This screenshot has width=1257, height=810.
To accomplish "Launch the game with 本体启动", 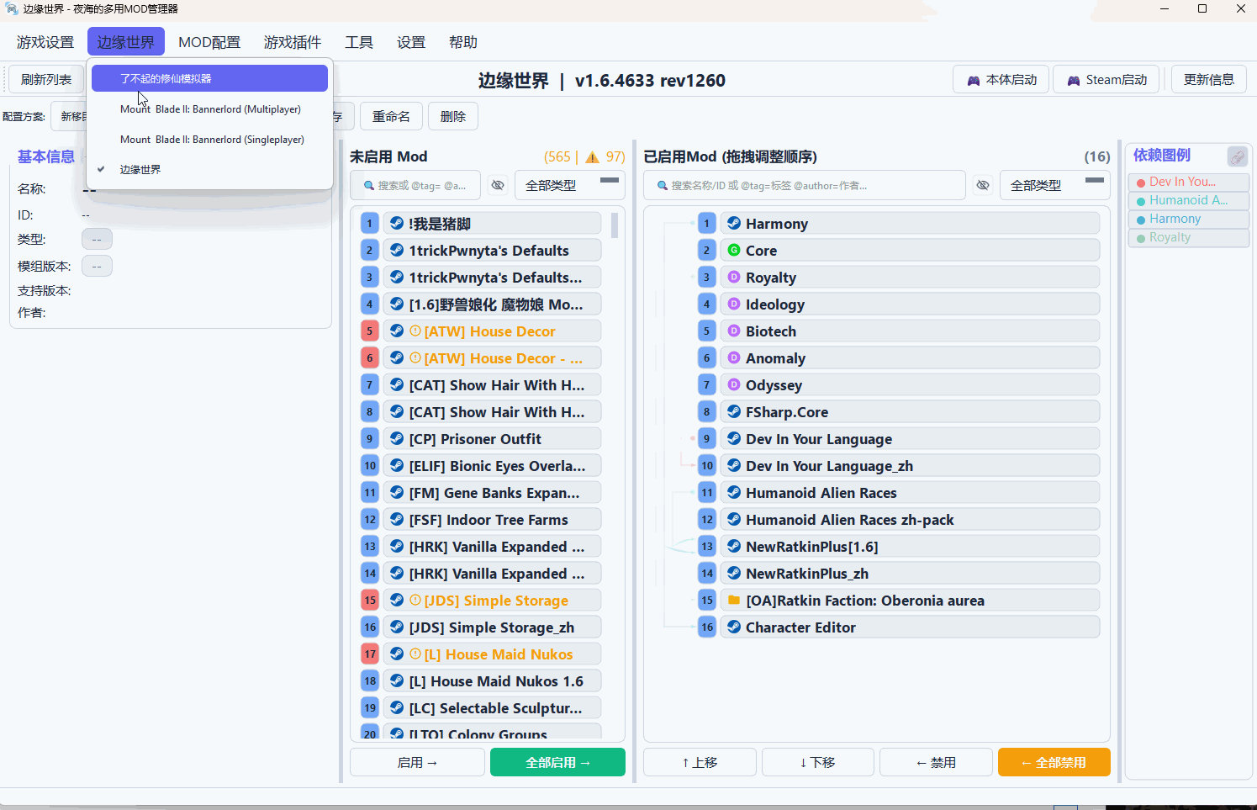I will 1001,80.
